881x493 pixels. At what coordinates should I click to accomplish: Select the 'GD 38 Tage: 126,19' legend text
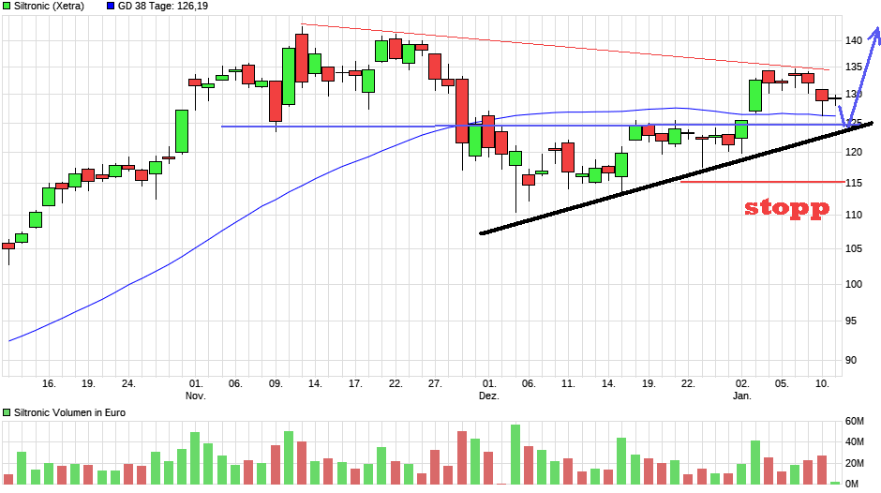click(x=162, y=7)
